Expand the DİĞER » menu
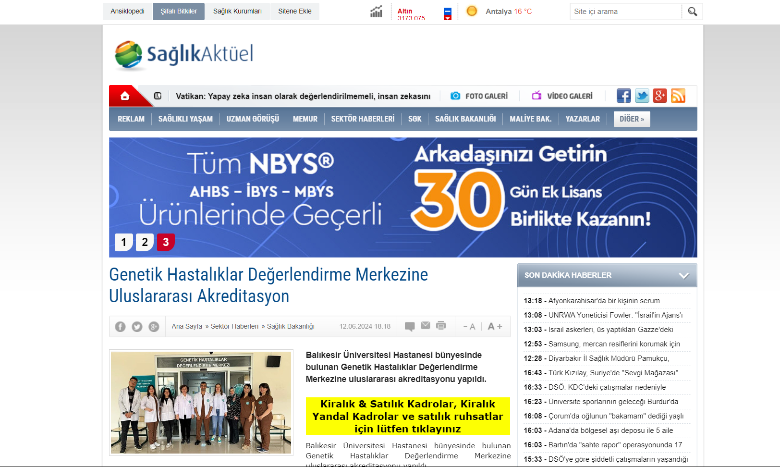The height and width of the screenshot is (467, 780). [x=632, y=119]
